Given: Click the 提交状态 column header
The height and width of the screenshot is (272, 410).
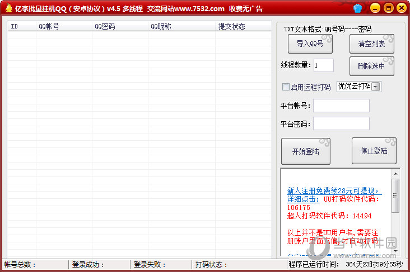Looking at the screenshot, I should 243,26.
